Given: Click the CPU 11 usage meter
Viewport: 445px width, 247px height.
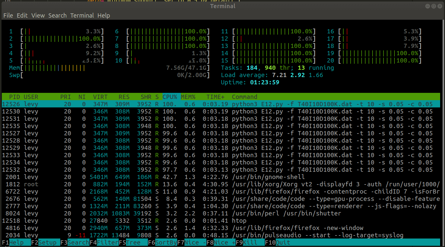Looking at the screenshot, I should [x=268, y=31].
